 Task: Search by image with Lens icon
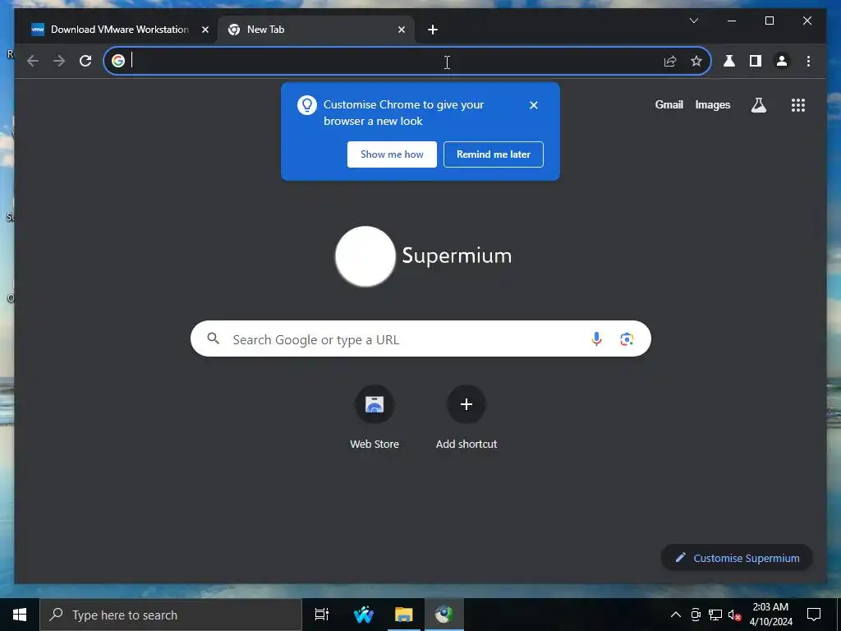point(627,339)
